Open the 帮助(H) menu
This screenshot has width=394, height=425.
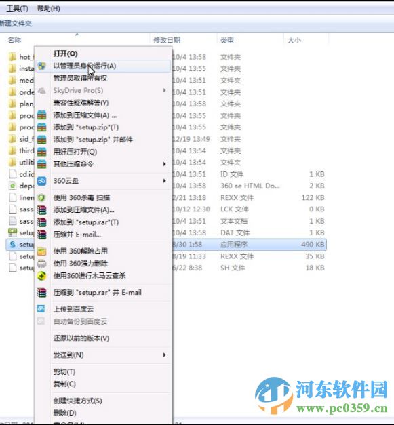pos(49,9)
